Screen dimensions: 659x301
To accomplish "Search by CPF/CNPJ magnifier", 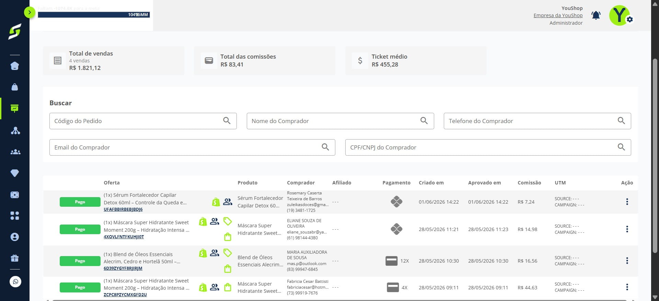I will click(621, 147).
